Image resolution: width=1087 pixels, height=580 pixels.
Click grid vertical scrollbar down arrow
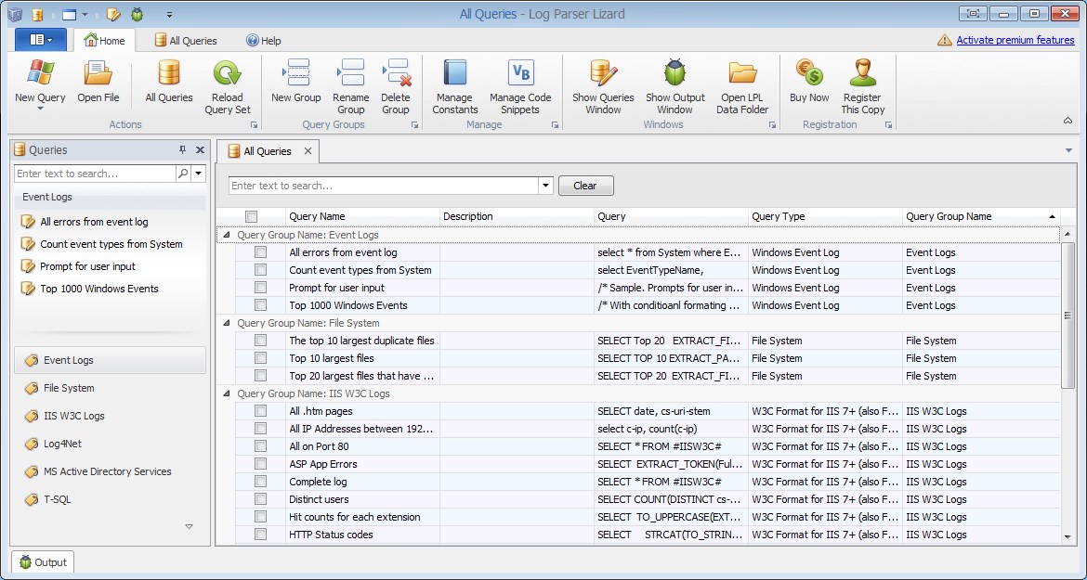(x=1067, y=537)
